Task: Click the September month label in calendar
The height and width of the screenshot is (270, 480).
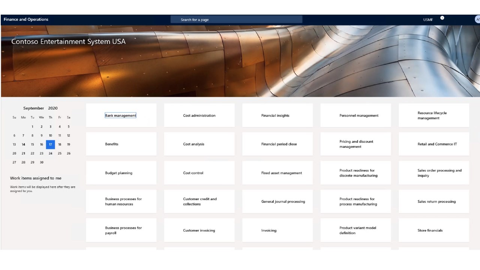Action: click(x=33, y=108)
